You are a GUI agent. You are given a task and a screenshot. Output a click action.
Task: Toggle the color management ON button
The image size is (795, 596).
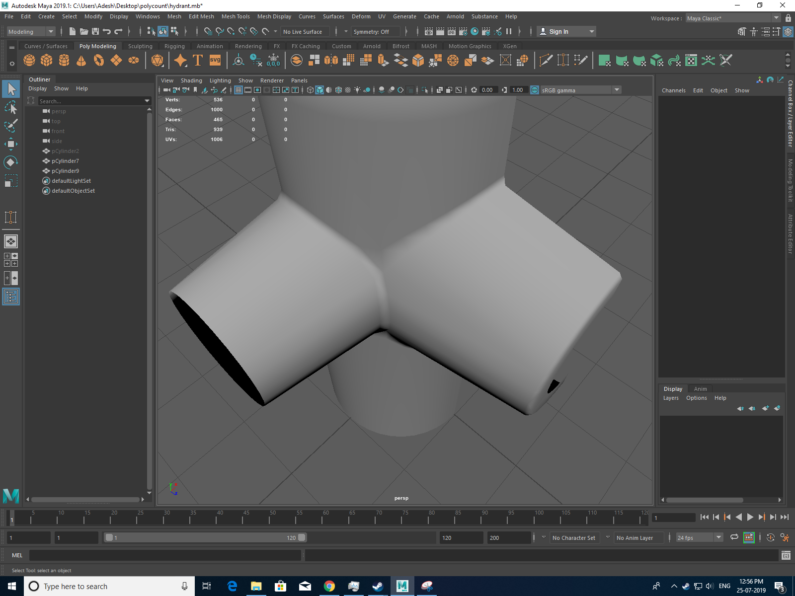(535, 90)
